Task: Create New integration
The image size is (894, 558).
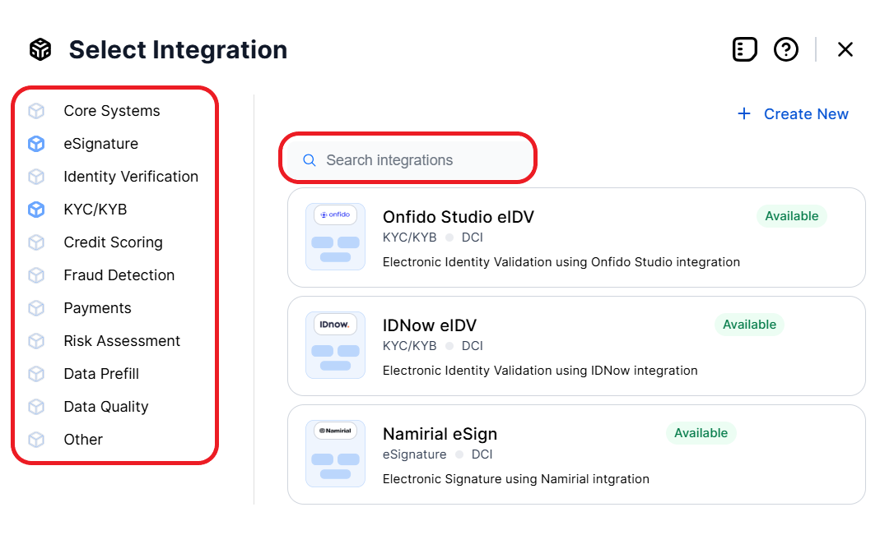Action: point(794,114)
